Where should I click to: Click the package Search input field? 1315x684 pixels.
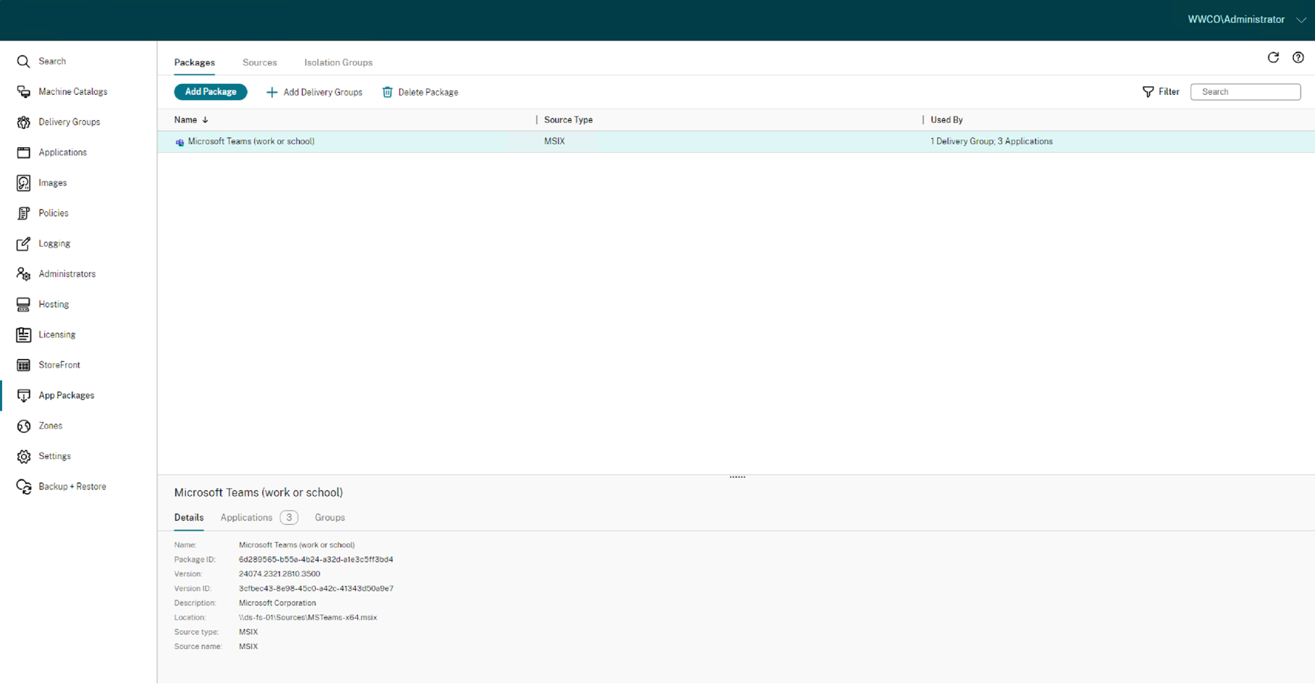(1245, 92)
